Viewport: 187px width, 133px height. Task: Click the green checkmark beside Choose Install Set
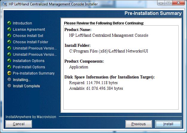click(9, 35)
